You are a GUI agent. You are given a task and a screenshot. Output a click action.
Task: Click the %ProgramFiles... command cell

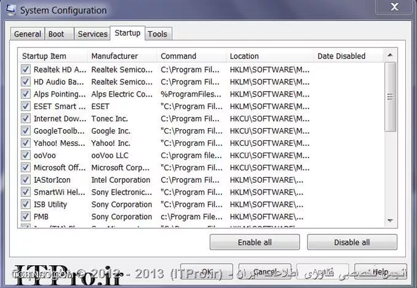[x=191, y=94]
